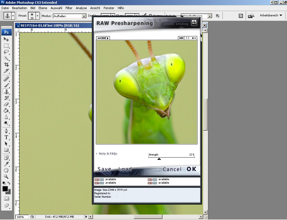The image size is (287, 220).
Task: Select the Zoom tool
Action: click(6, 176)
